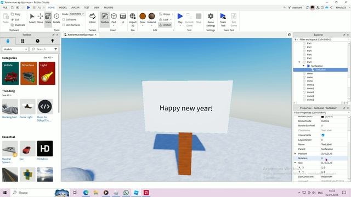Click the collaborate person icon top right

pos(318,8)
